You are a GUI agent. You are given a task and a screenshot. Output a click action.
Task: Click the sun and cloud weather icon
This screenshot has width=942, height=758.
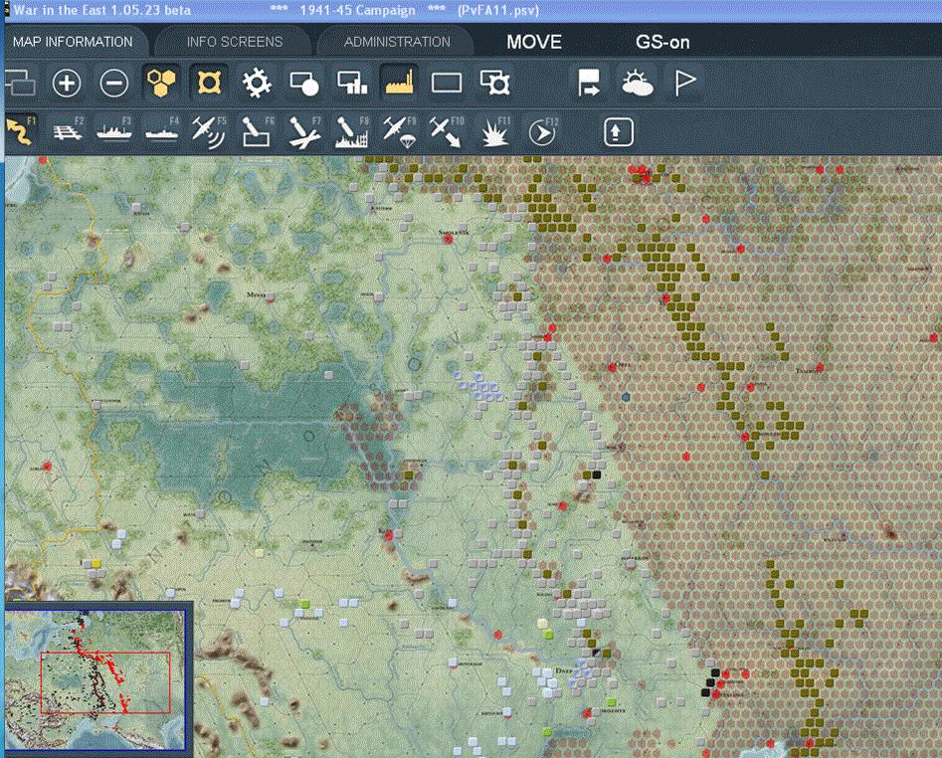coord(638,83)
